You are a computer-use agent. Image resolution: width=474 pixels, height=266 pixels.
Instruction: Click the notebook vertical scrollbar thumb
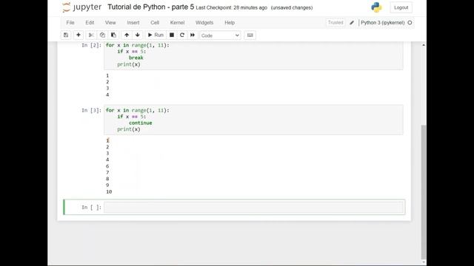pyautogui.click(x=424, y=191)
